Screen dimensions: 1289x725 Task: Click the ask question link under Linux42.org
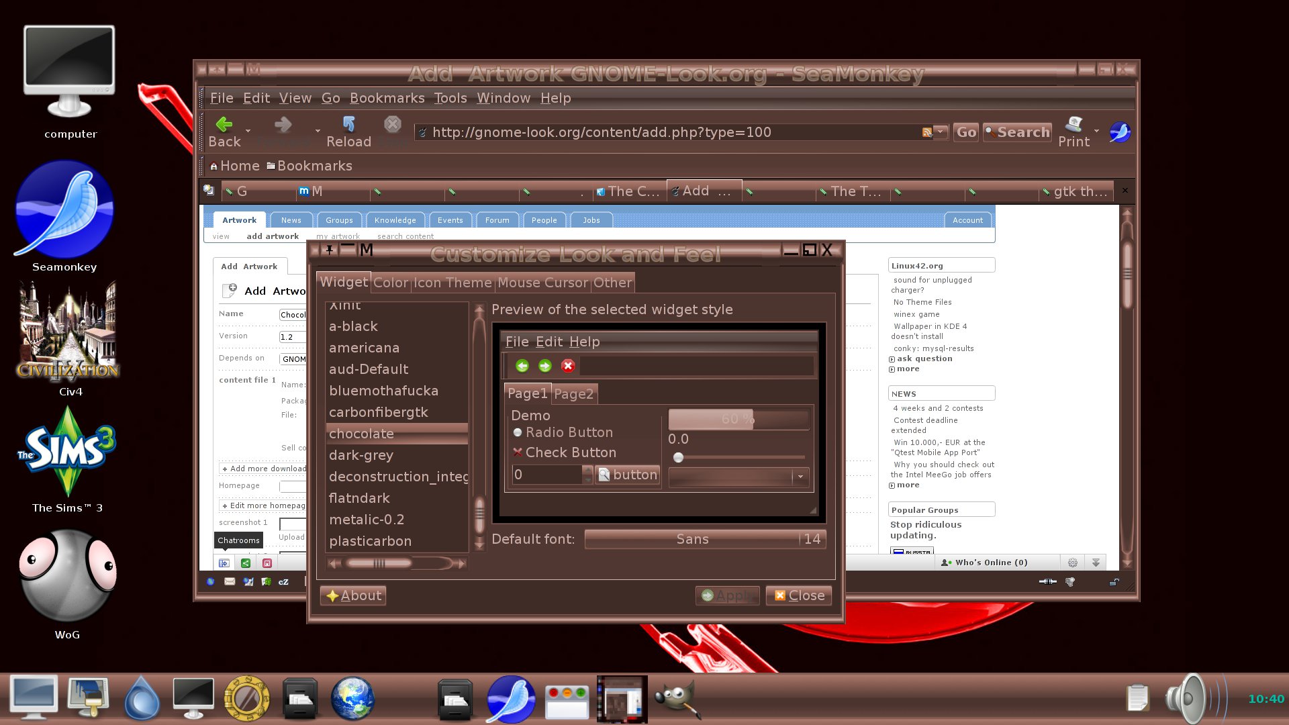click(x=924, y=358)
